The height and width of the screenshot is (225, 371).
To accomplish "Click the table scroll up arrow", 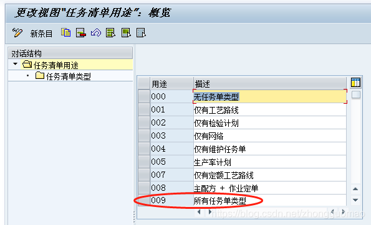I will 355,189.
